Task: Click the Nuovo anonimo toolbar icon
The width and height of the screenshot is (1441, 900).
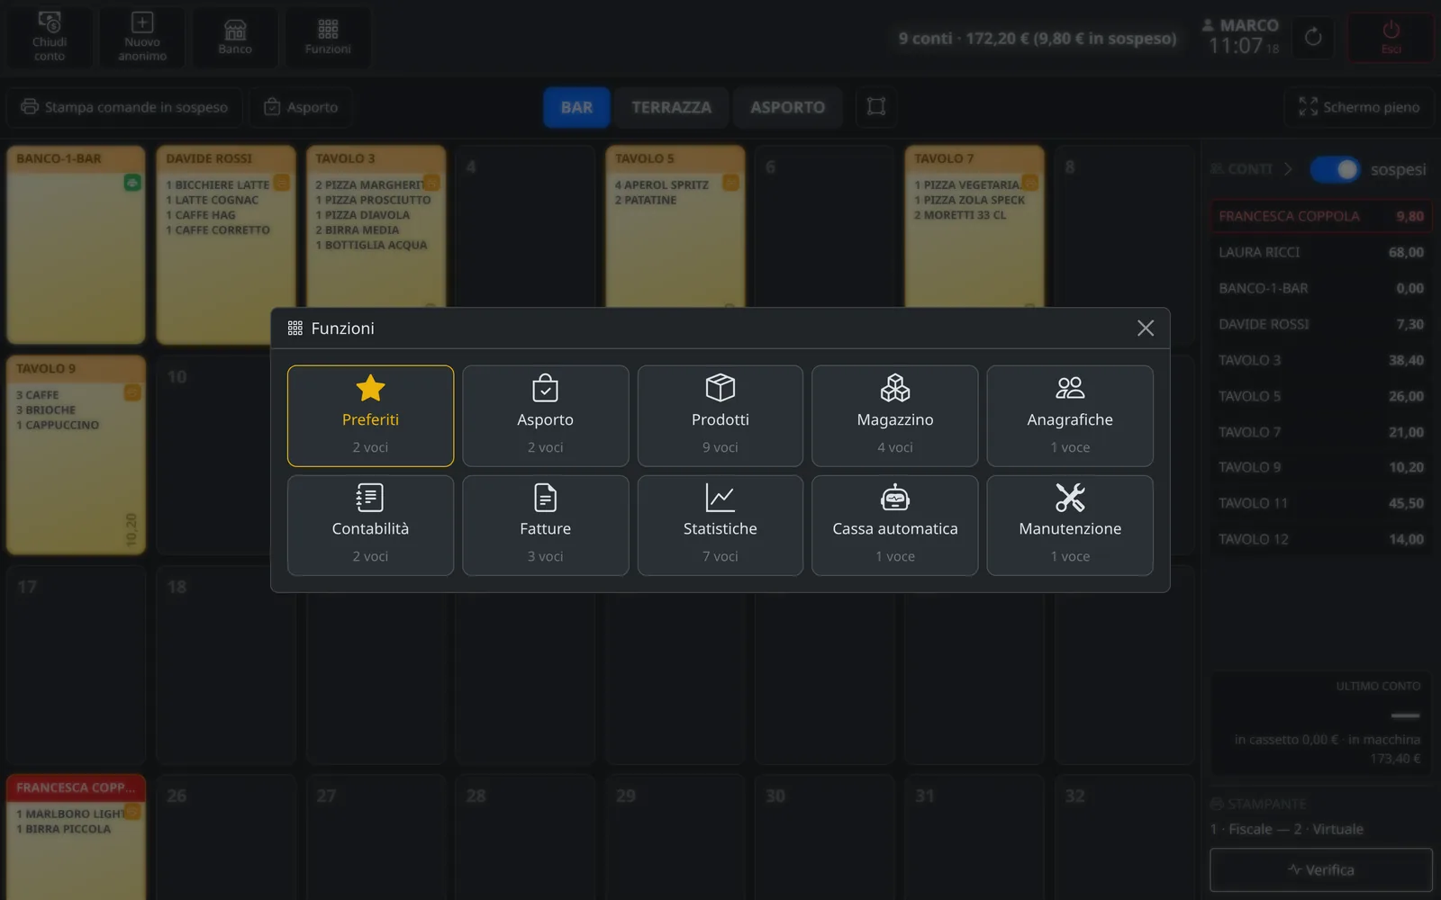Action: (142, 37)
